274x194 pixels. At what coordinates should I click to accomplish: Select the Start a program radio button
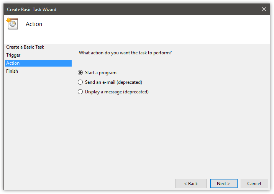pyautogui.click(x=80, y=73)
